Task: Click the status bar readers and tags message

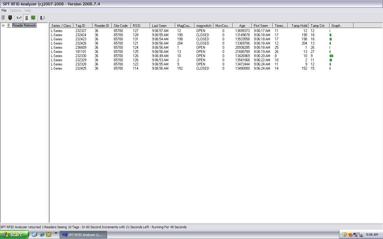Action: tap(93, 227)
